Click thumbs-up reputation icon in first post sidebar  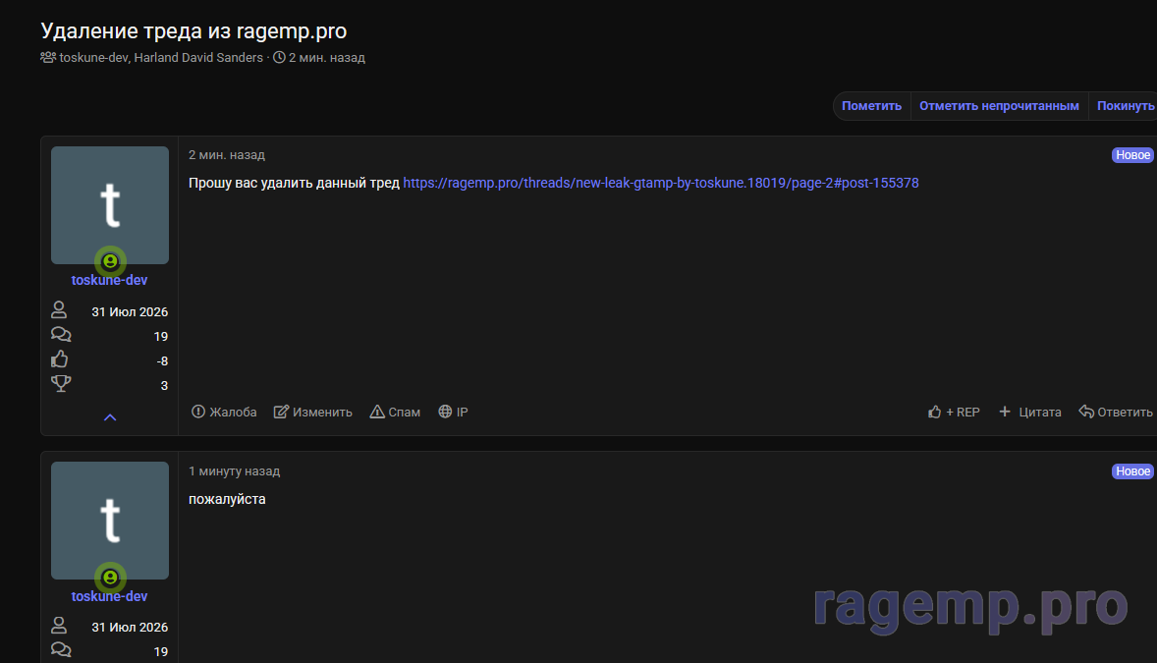[x=60, y=359]
